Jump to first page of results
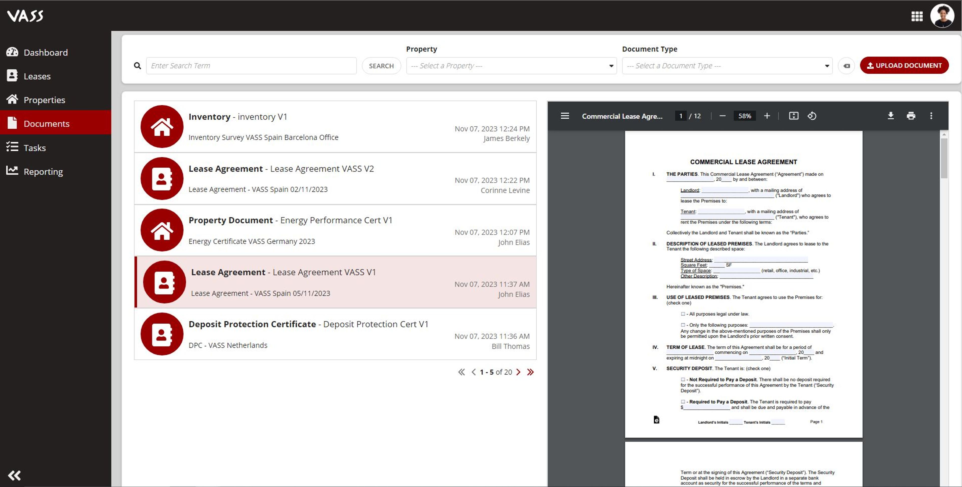 pyautogui.click(x=461, y=372)
